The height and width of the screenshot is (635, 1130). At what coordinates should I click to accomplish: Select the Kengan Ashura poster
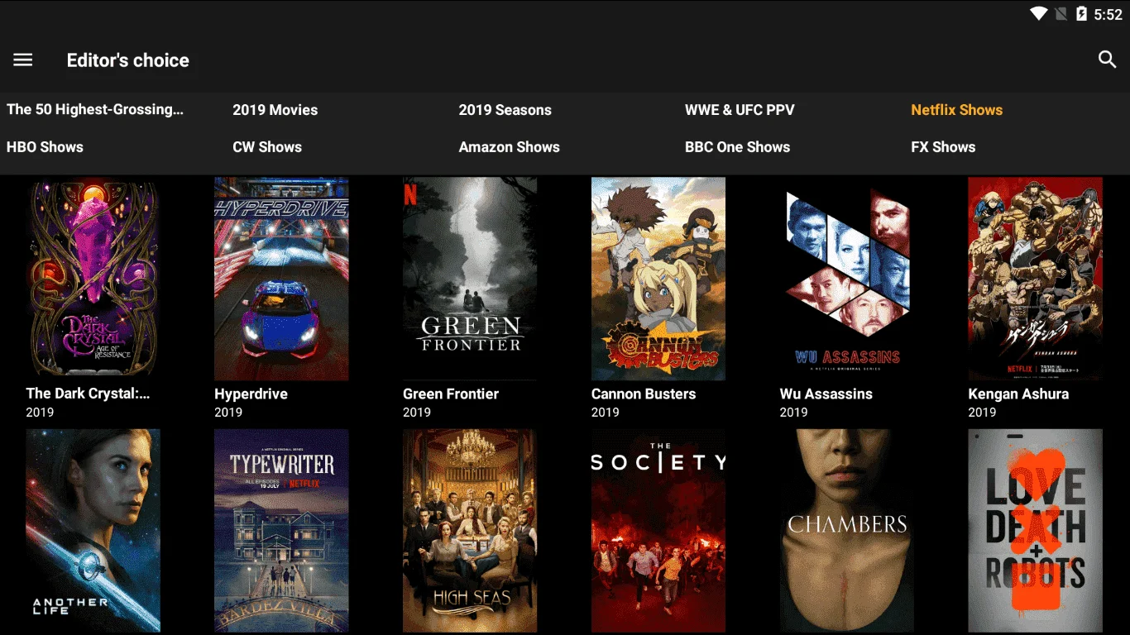point(1036,279)
